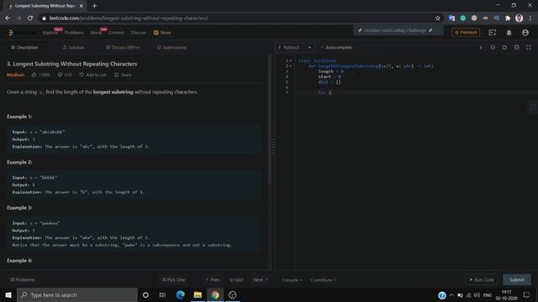Click into code editor line 7
538x302 pixels.
click(416, 92)
